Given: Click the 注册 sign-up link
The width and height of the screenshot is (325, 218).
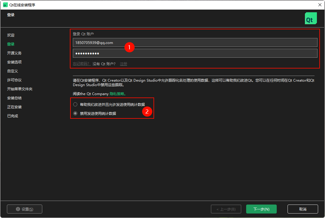Looking at the screenshot, I should tap(123, 64).
